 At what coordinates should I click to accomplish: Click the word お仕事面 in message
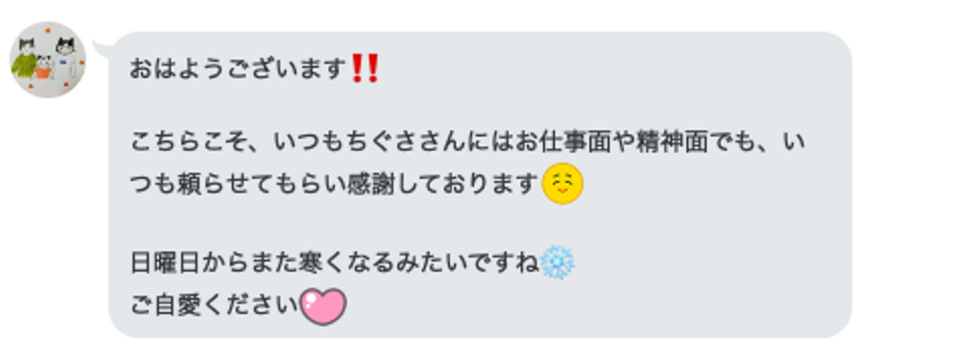pos(562,142)
